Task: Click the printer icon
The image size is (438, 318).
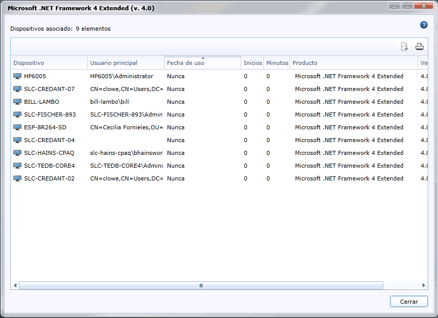Action: coord(419,47)
